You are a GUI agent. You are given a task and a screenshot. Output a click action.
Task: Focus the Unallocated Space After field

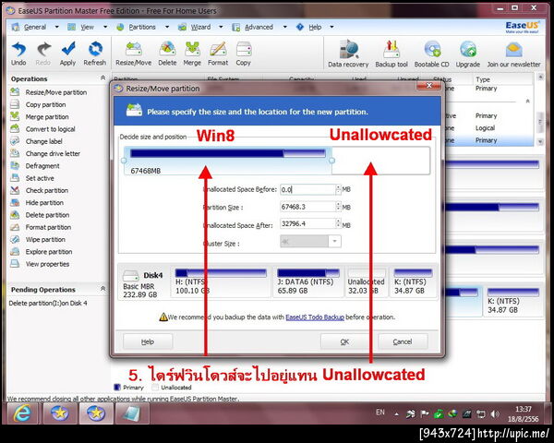[x=307, y=223]
